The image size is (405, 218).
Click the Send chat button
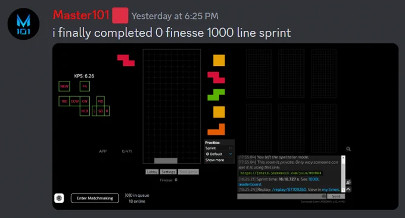336,197
